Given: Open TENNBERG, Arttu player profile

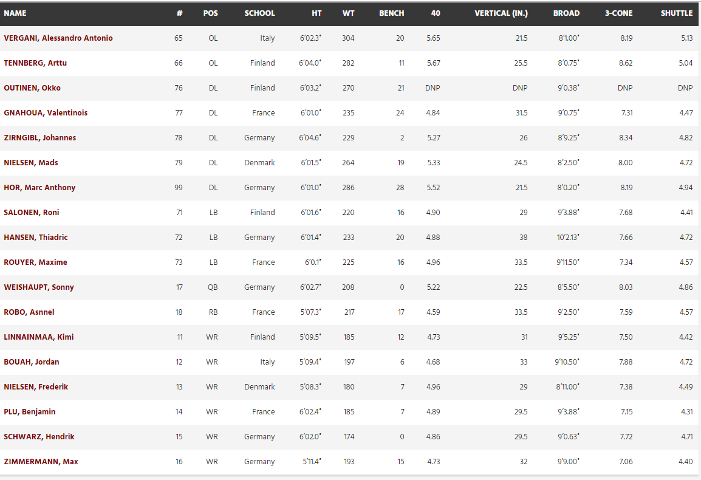Looking at the screenshot, I should (x=35, y=63).
